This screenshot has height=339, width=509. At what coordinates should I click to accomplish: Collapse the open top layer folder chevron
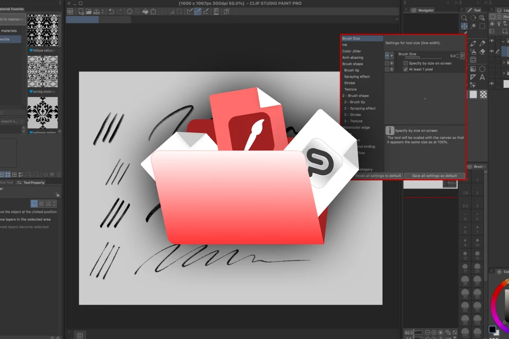[504, 41]
